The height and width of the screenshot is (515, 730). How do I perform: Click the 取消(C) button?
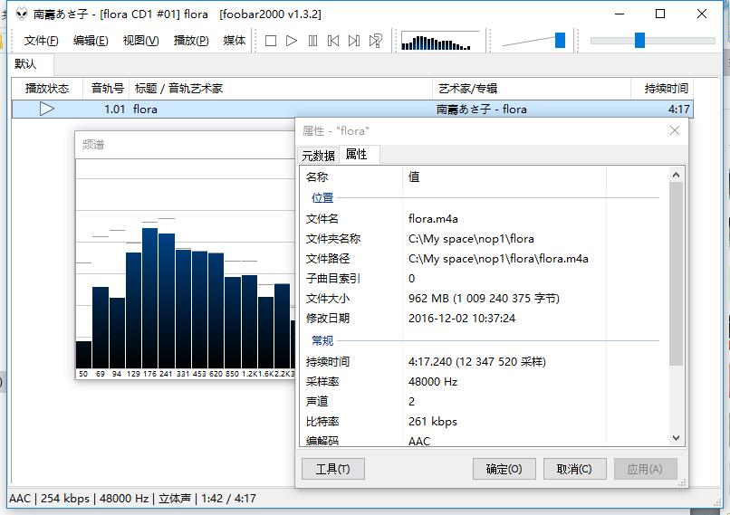(x=574, y=469)
